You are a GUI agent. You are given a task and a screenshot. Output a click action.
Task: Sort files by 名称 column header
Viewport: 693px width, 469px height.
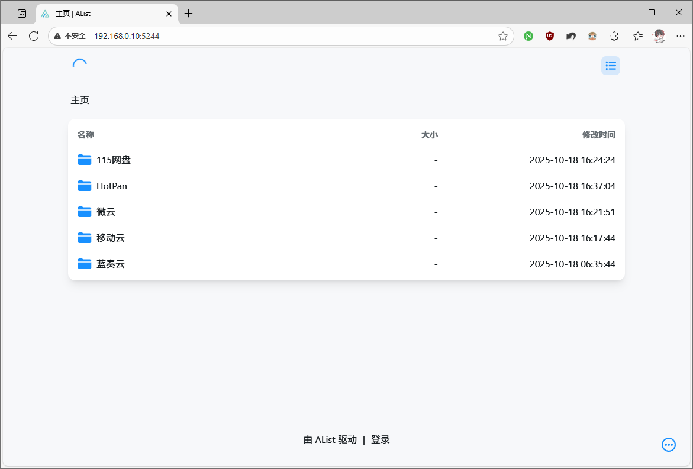[x=86, y=135]
